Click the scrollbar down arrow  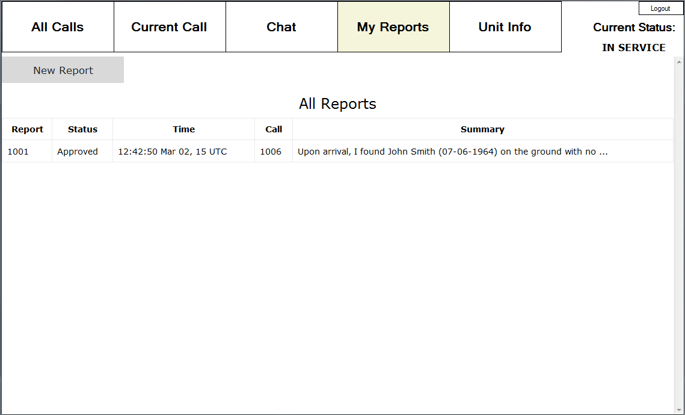click(x=679, y=410)
